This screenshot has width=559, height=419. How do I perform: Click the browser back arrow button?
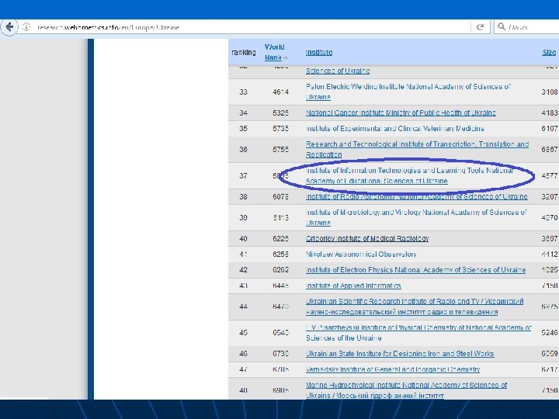tap(9, 27)
